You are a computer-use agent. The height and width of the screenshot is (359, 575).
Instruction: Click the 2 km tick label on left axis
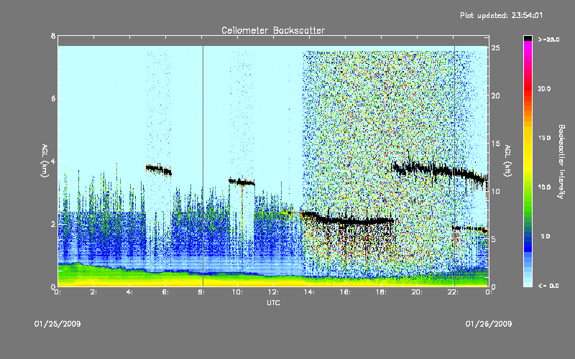[53, 224]
